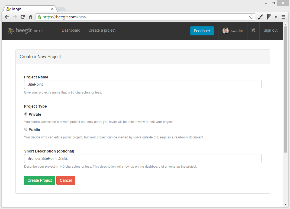Viewport: 290px width, 209px height.
Task: Click into Short Description field
Action: pos(143,158)
